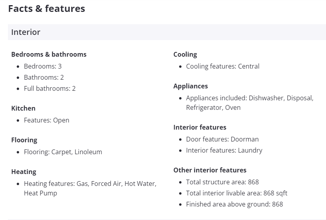Select the Heating features list item
This screenshot has width=326, height=220.
pos(90,188)
